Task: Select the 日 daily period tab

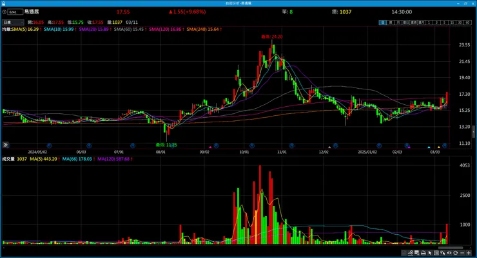Action: (x=383, y=23)
